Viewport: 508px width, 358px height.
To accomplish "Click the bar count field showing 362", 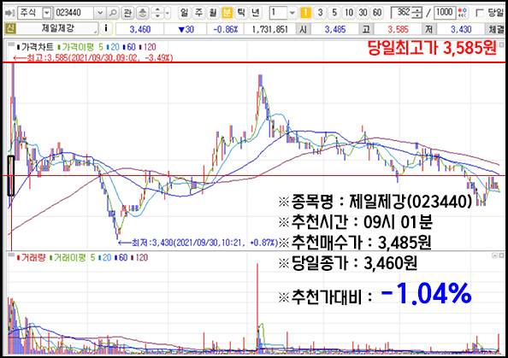I will (x=402, y=13).
